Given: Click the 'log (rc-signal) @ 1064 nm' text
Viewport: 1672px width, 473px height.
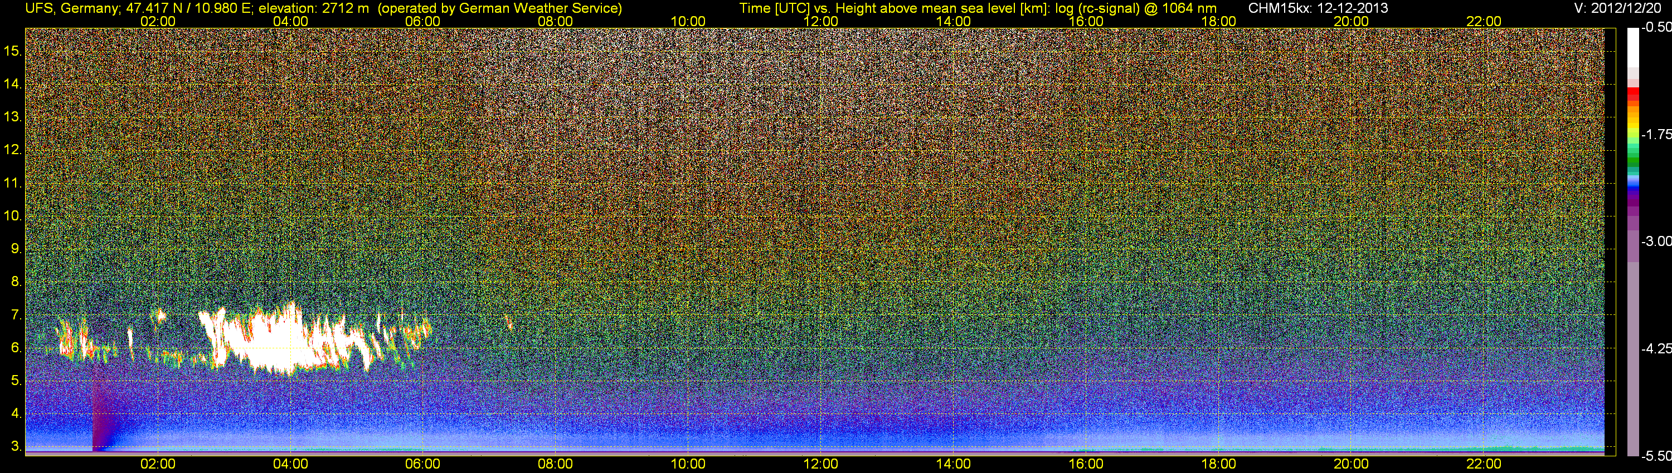Looking at the screenshot, I should click(1136, 8).
